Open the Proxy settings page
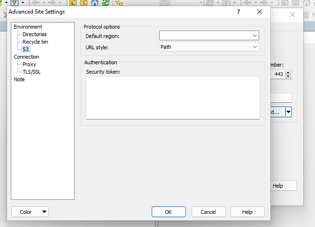315x227 pixels. click(29, 64)
